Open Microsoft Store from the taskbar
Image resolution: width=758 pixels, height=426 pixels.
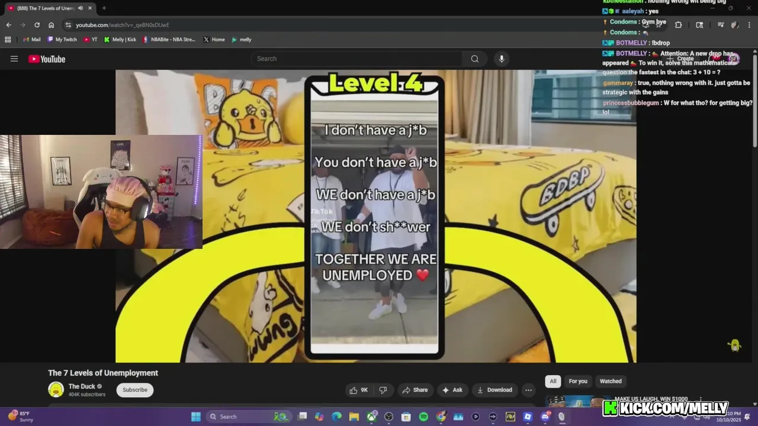point(406,417)
